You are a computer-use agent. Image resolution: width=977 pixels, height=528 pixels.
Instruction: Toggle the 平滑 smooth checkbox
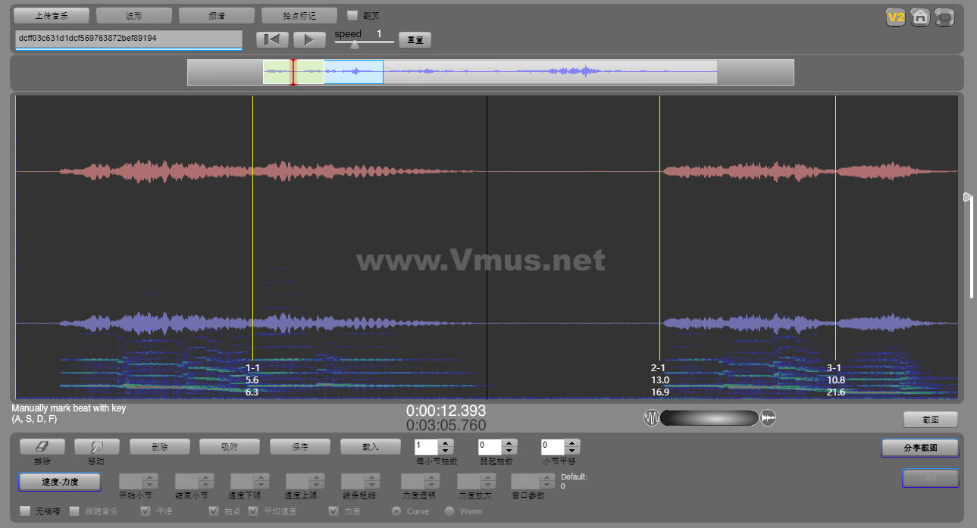pyautogui.click(x=146, y=511)
